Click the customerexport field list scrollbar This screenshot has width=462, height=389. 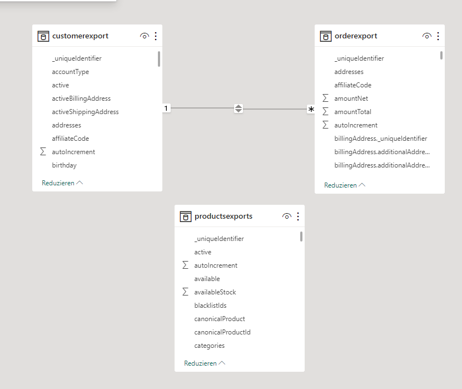click(159, 59)
